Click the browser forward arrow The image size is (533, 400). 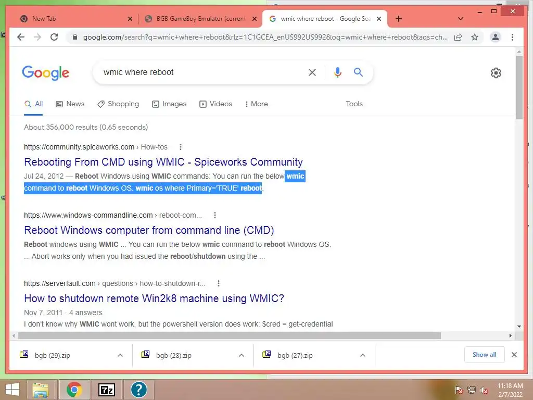(37, 37)
